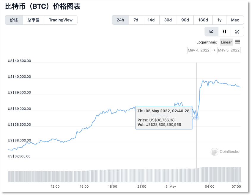Select the Linear scale option
Screen dimensions: 252x196
tap(226, 42)
